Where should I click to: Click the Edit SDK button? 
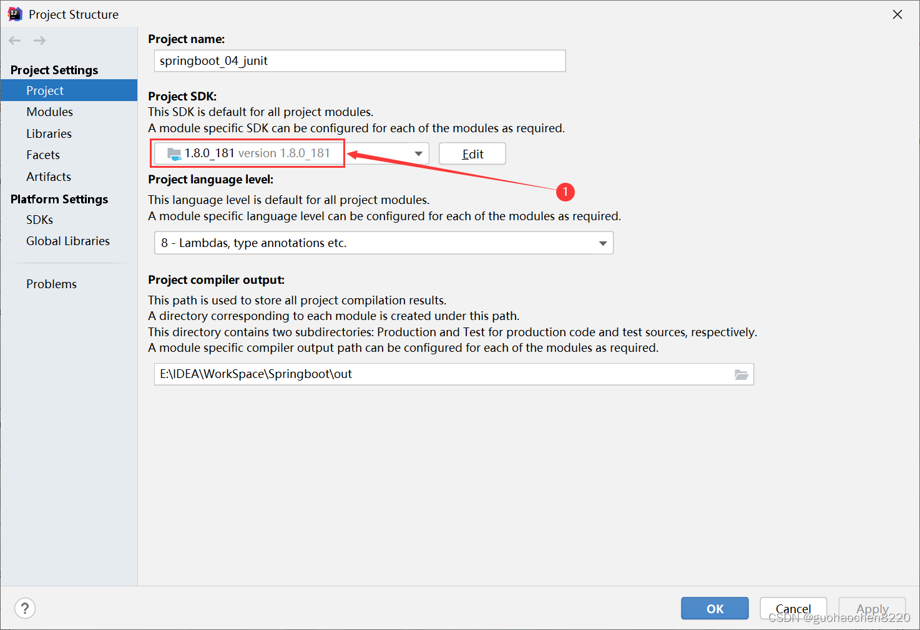click(x=472, y=154)
